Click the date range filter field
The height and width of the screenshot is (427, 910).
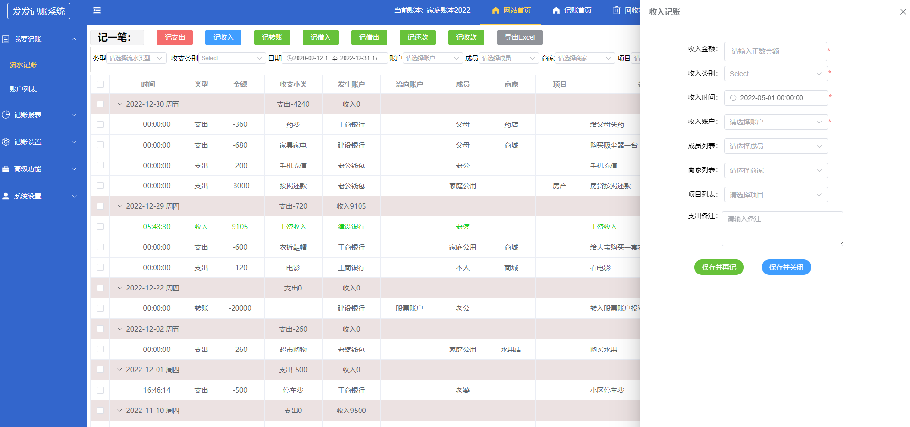pos(335,58)
